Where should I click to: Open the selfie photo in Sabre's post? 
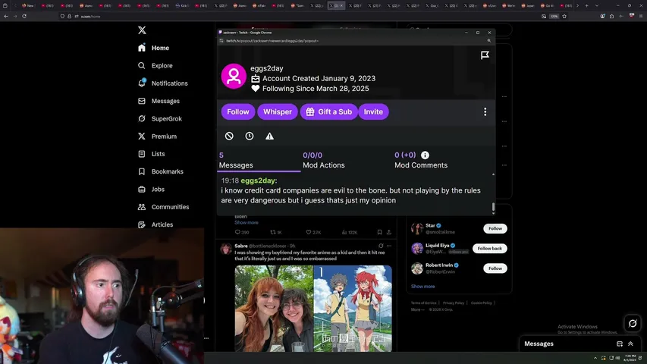tap(274, 309)
